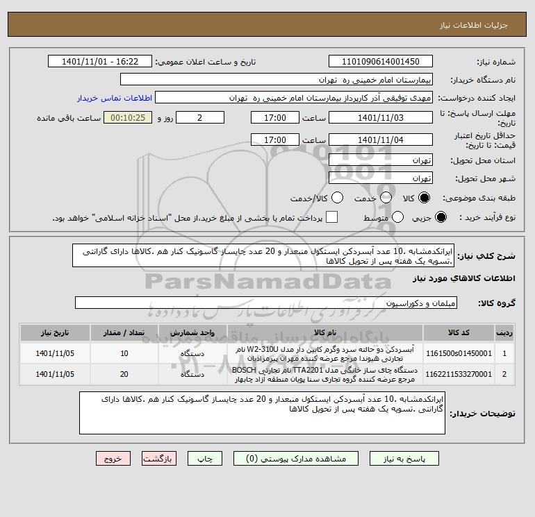
Task: Click the countdown timer 00:10:25
Action: pos(128,117)
